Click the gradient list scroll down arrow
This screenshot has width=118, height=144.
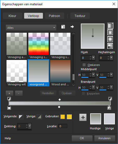click(x=74, y=85)
